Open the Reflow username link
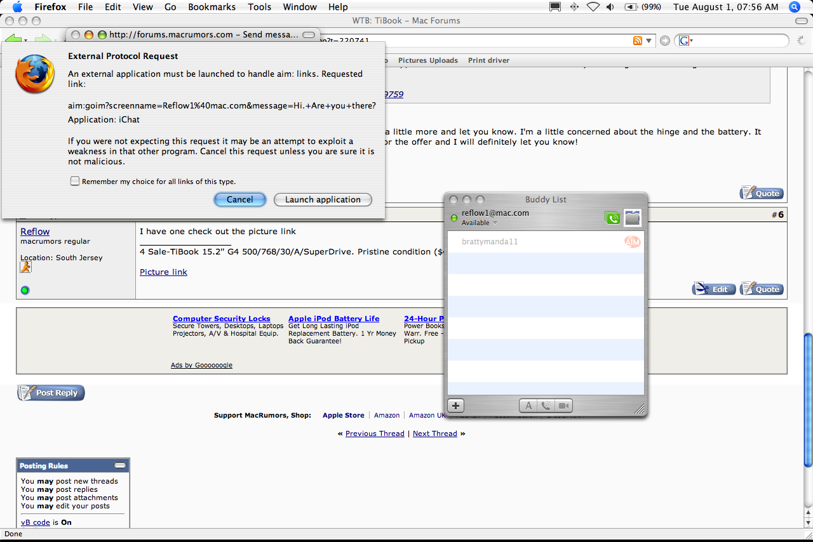 click(35, 232)
